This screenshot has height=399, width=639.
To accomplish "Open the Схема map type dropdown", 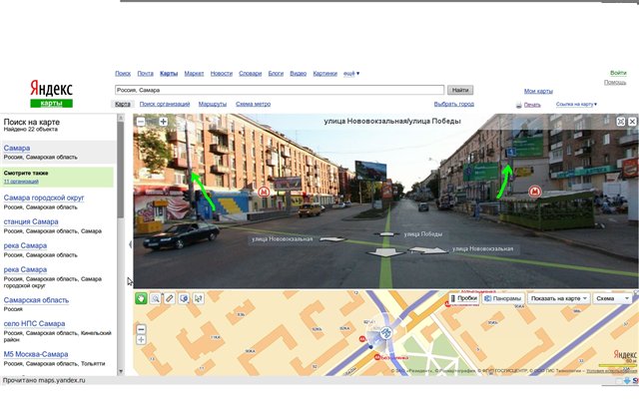I will click(612, 298).
